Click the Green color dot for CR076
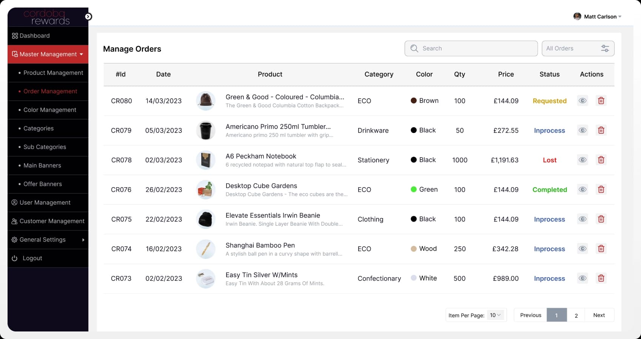The image size is (641, 339). point(414,189)
